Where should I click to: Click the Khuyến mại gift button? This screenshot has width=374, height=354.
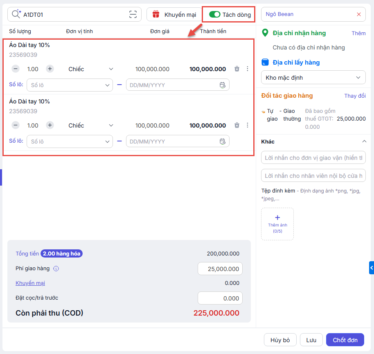pos(174,15)
